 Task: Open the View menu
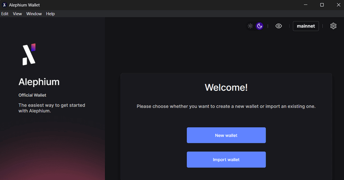(x=17, y=14)
